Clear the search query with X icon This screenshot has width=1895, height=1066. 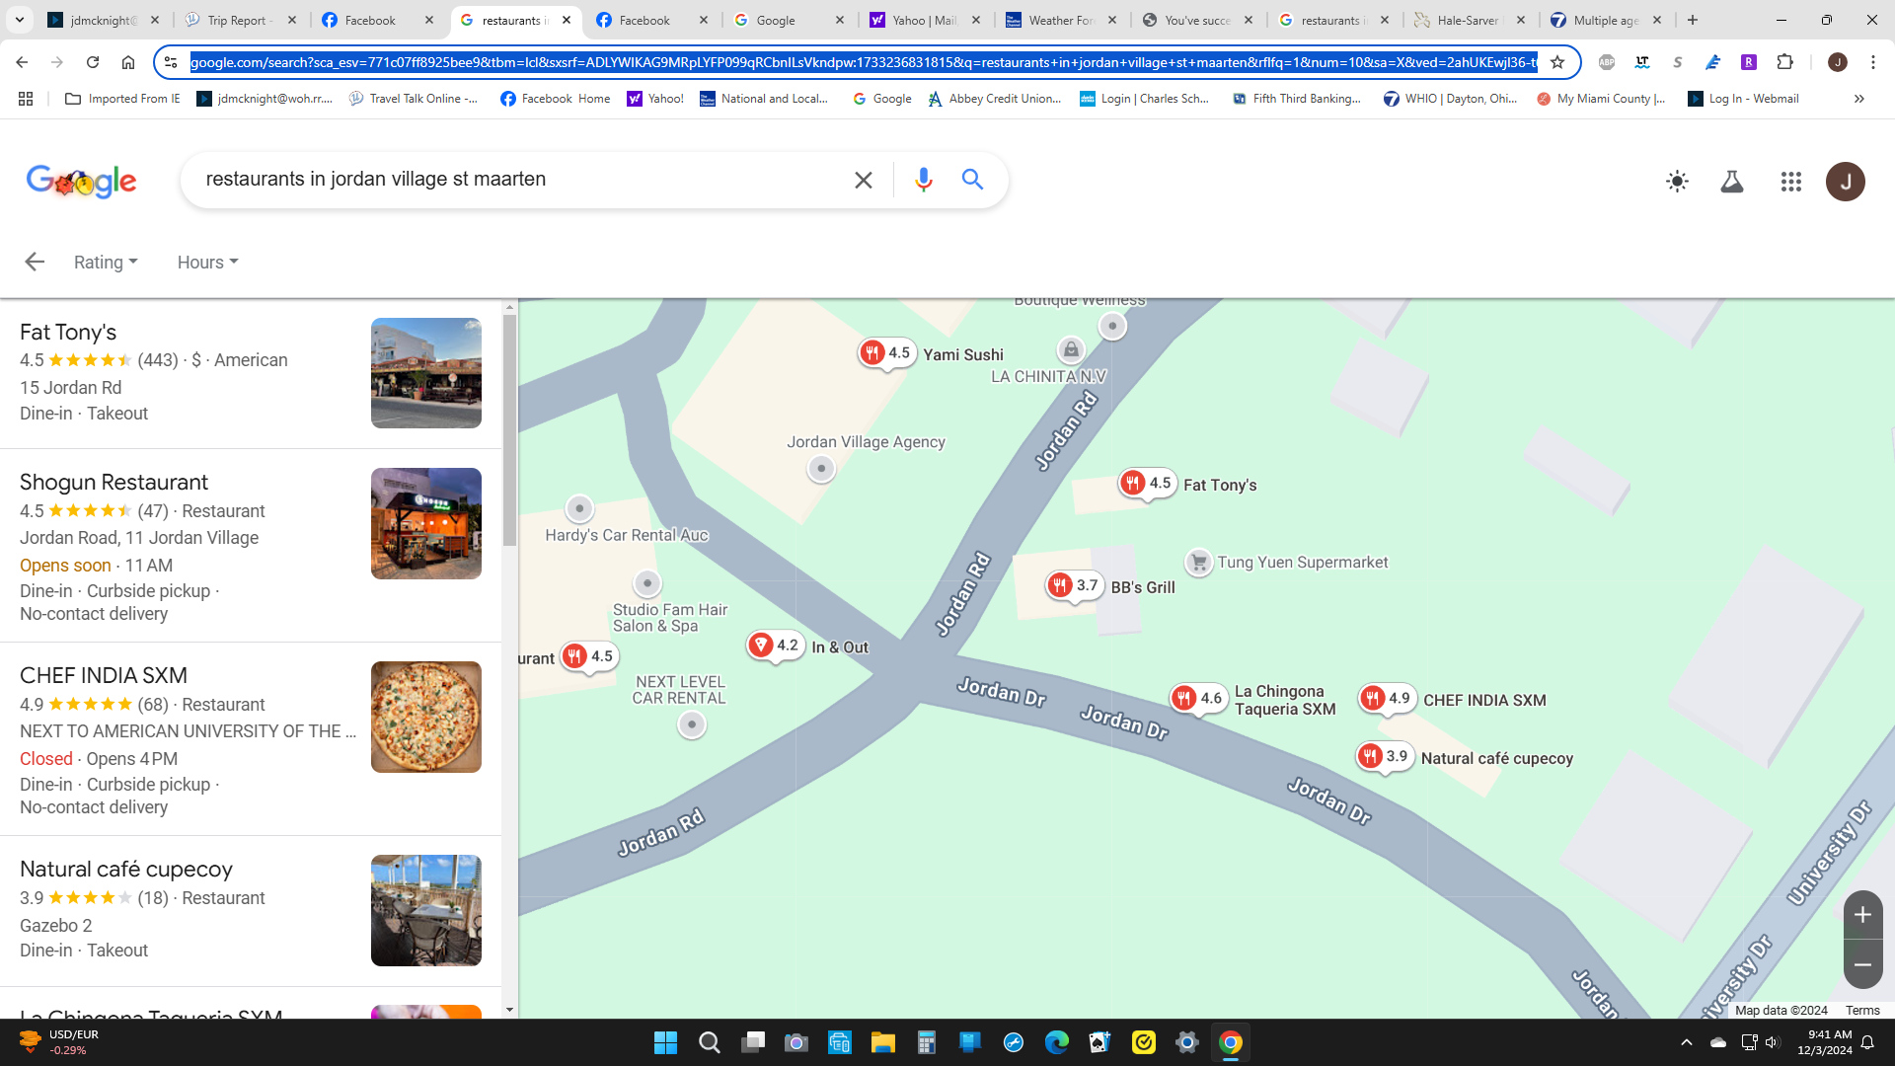(x=864, y=180)
